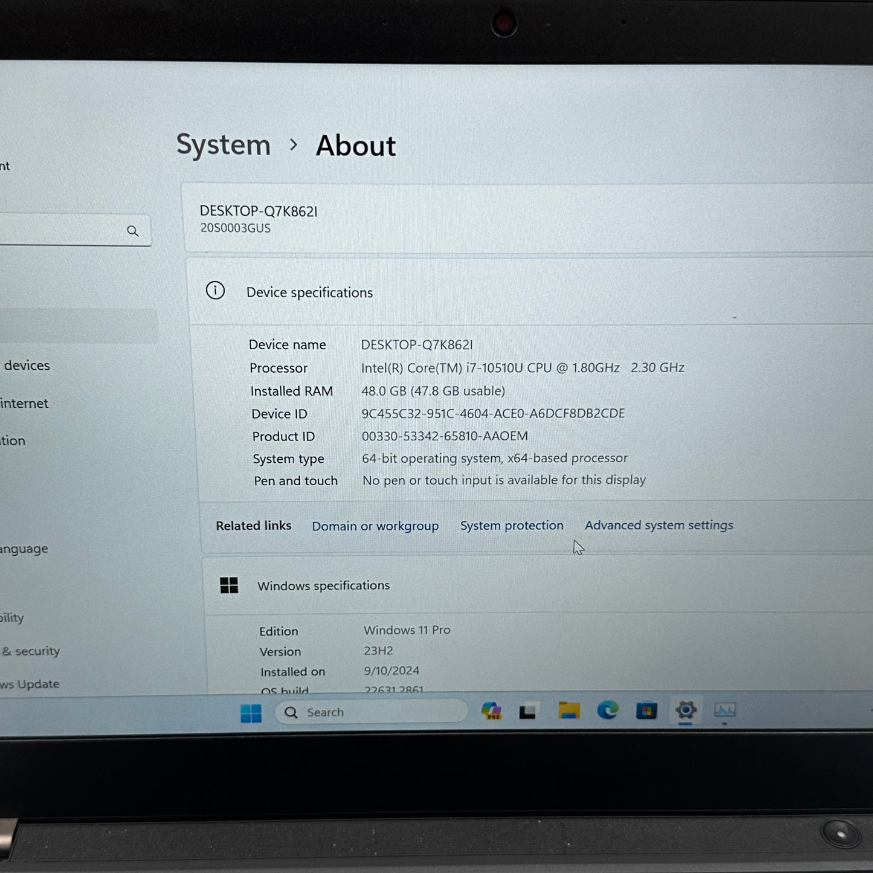Click the Device ID value 9C455C32
The width and height of the screenshot is (873, 873).
click(493, 413)
